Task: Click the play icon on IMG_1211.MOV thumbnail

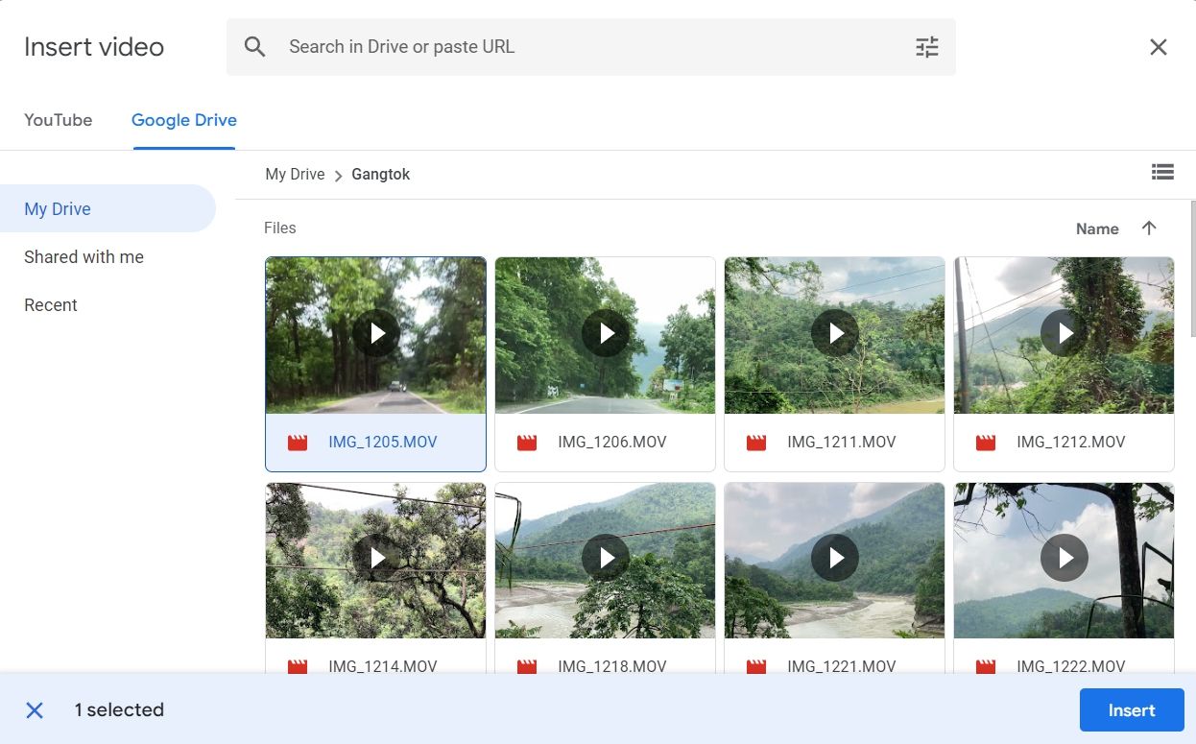Action: 834,333
